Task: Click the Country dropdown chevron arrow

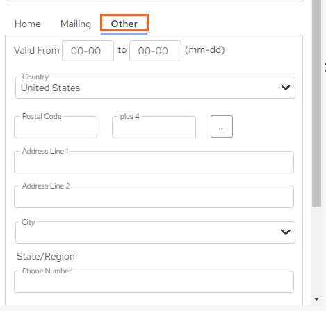Action: [x=286, y=88]
